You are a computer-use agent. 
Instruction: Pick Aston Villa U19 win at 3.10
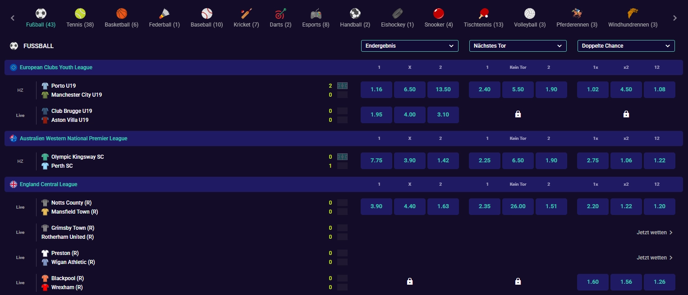[x=443, y=115]
